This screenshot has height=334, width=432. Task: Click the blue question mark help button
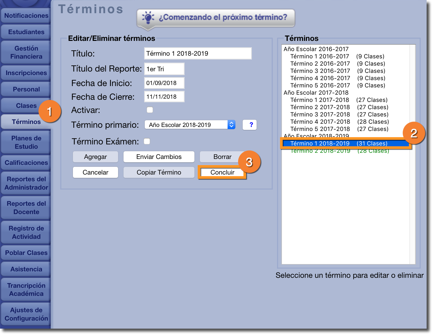(251, 125)
